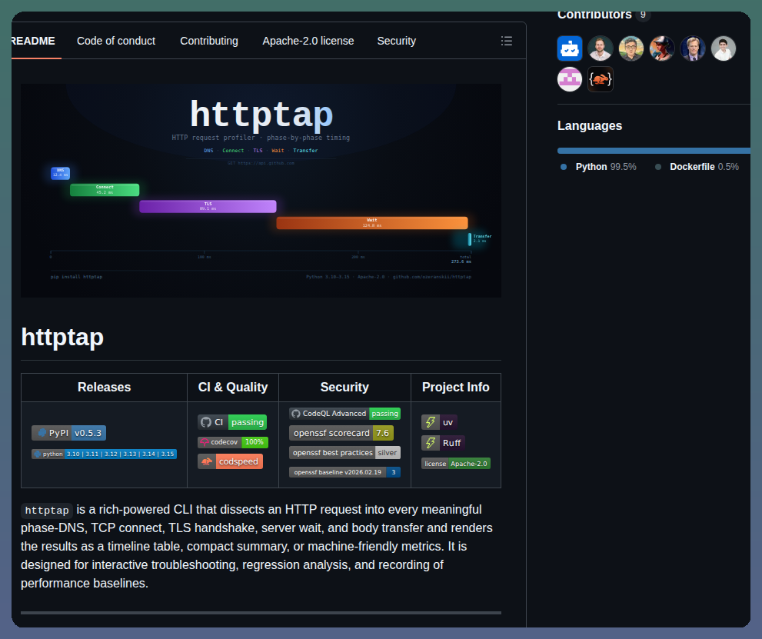Click the openssf baseline v2026.02.19 badge
The image size is (762, 639).
(344, 472)
